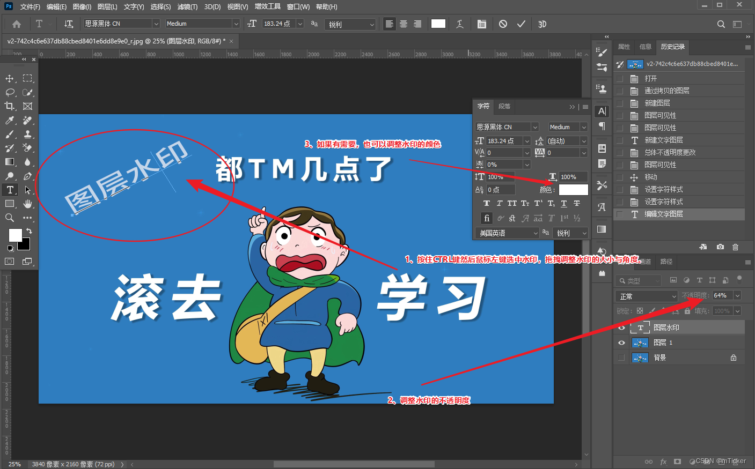Image resolution: width=755 pixels, height=469 pixels.
Task: Select the Path Selection arrow tool
Action: (x=27, y=190)
